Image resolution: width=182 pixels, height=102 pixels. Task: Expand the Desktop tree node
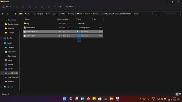point(3,48)
